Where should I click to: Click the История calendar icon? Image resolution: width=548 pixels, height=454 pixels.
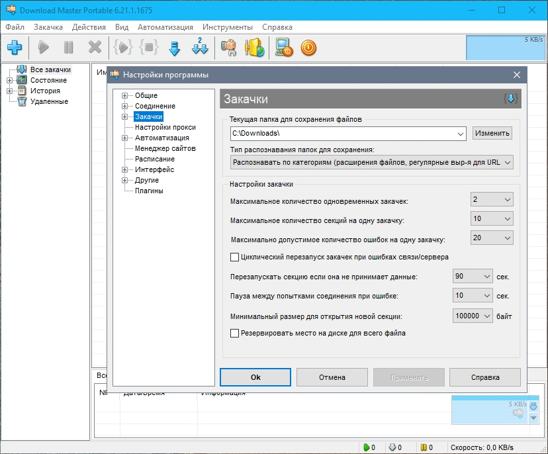tap(22, 91)
